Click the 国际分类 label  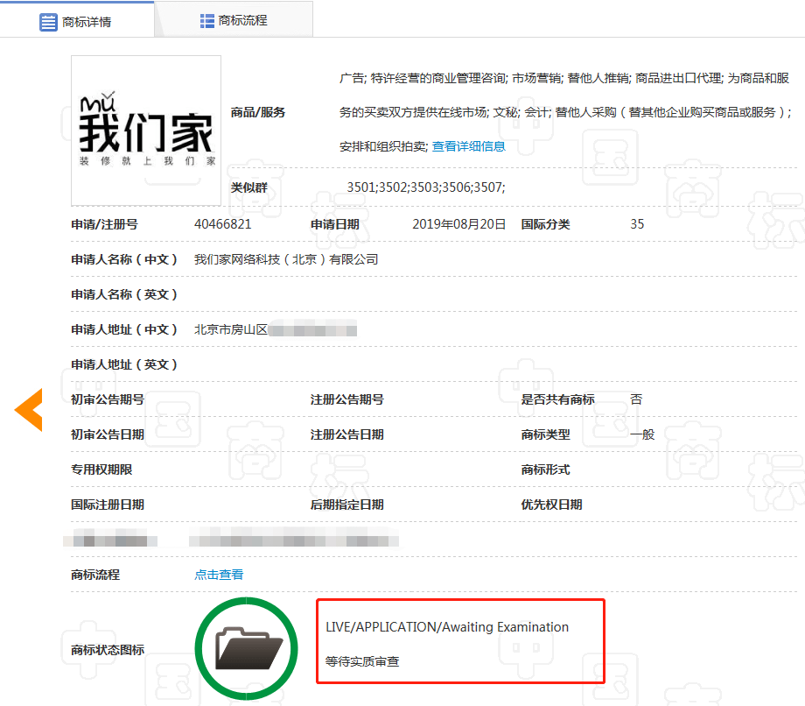click(x=545, y=224)
